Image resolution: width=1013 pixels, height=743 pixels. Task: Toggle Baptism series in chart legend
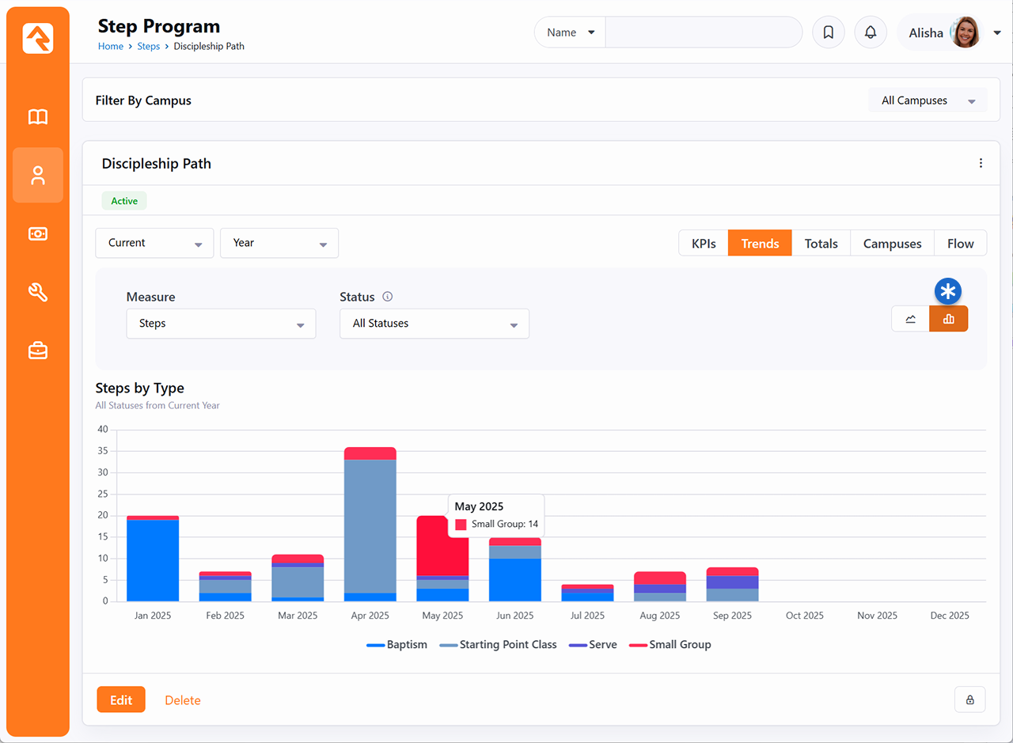(x=397, y=645)
